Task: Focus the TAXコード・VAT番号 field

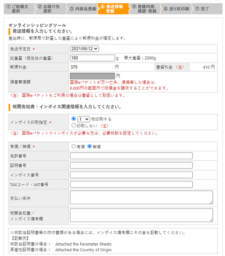Action: pos(131,185)
